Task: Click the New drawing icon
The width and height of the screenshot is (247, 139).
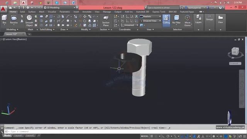Action: (10, 8)
